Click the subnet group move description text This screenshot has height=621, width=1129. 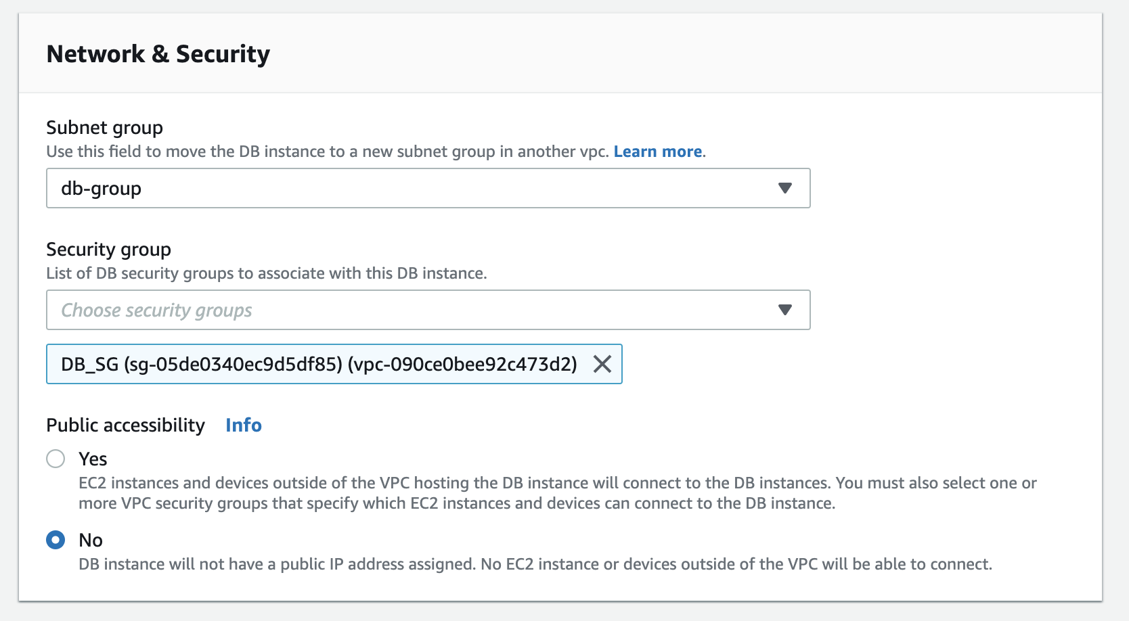(329, 152)
